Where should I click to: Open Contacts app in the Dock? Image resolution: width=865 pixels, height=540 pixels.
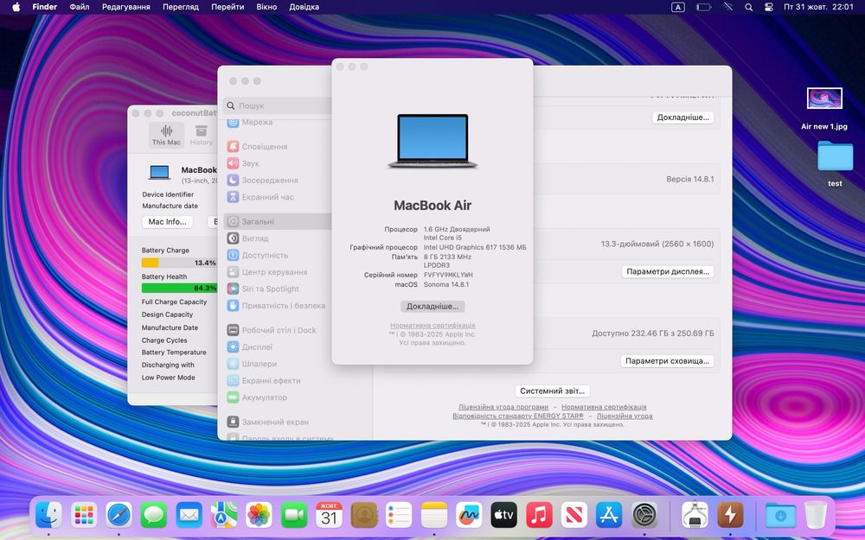click(x=364, y=515)
